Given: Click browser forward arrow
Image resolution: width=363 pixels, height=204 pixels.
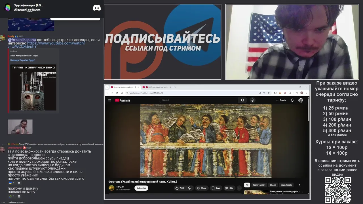Looking at the screenshot, I should (112, 93).
